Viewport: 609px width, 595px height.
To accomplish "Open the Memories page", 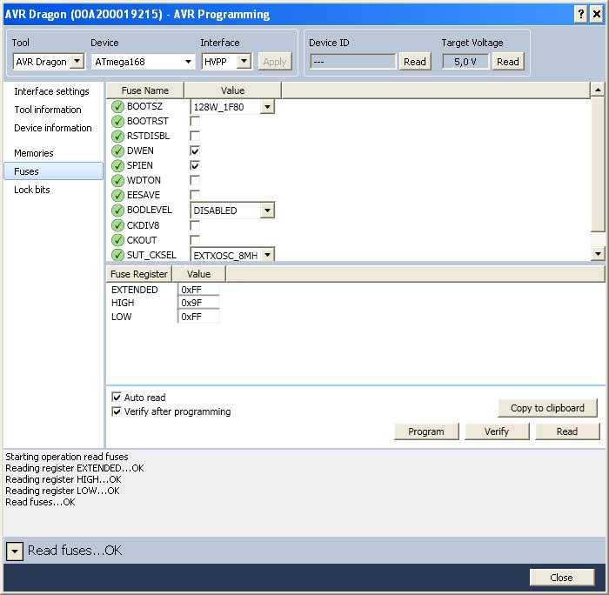I will 34,153.
